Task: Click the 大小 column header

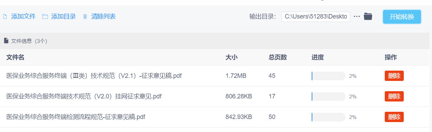Action: click(x=231, y=57)
